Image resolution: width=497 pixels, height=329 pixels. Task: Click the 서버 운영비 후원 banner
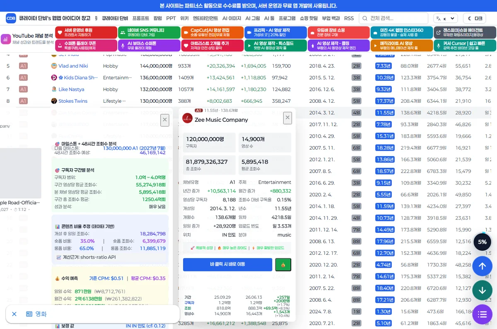86,33
